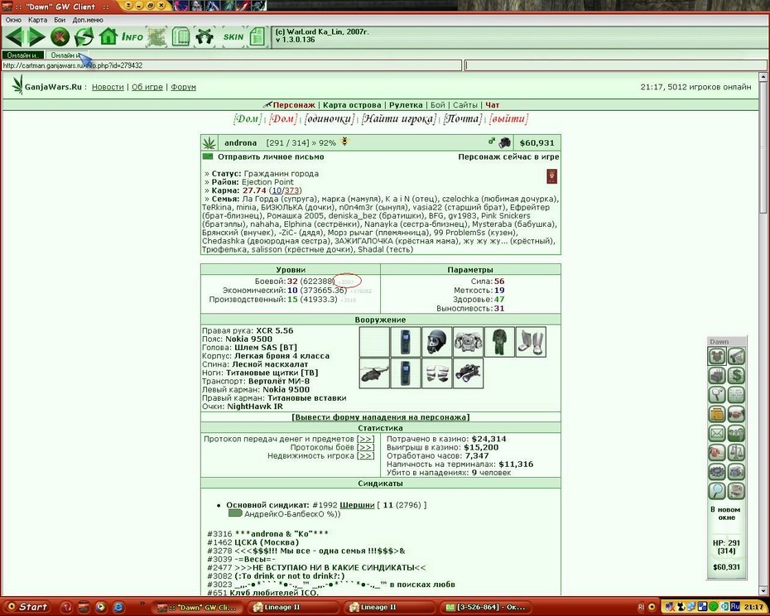770x616 pixels.
Task: Click the [Почта] link
Action: tap(462, 119)
